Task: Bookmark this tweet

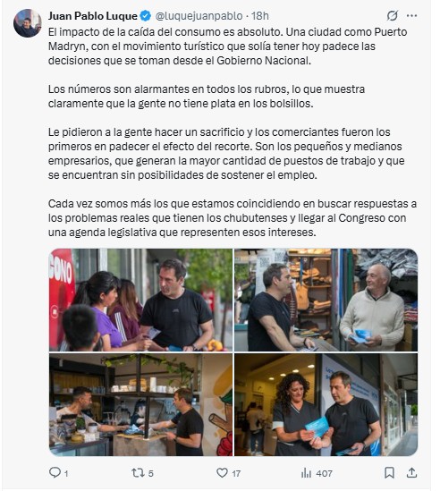Action: coord(389,472)
